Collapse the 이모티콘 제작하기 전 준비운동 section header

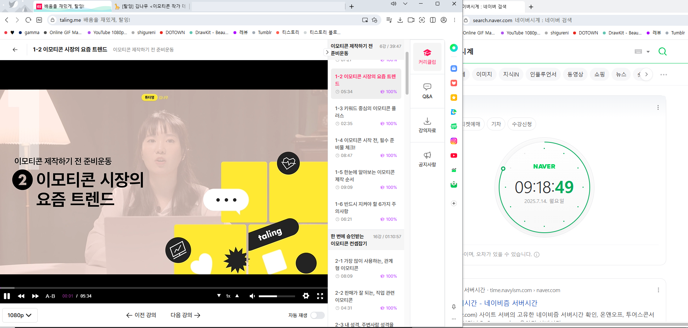coord(366,50)
